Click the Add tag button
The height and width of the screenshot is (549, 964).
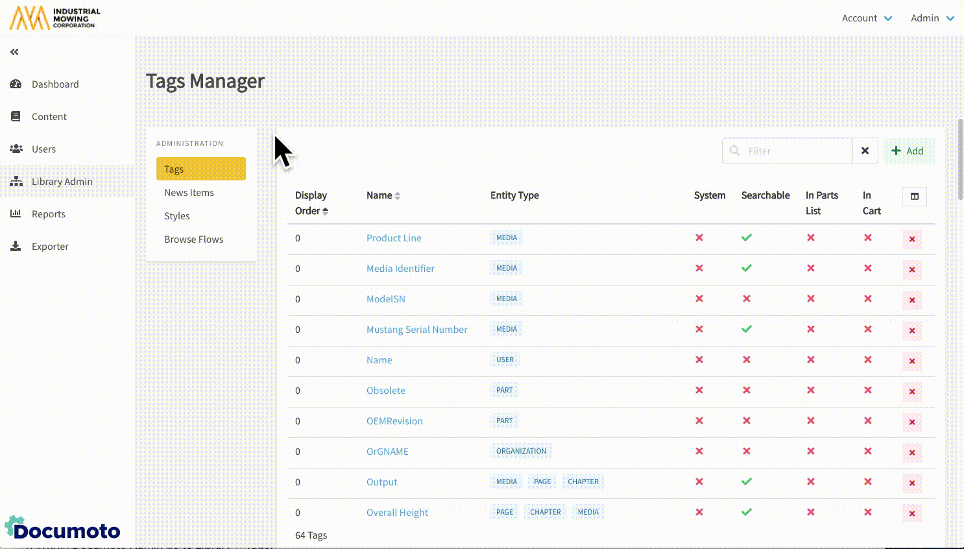click(908, 151)
